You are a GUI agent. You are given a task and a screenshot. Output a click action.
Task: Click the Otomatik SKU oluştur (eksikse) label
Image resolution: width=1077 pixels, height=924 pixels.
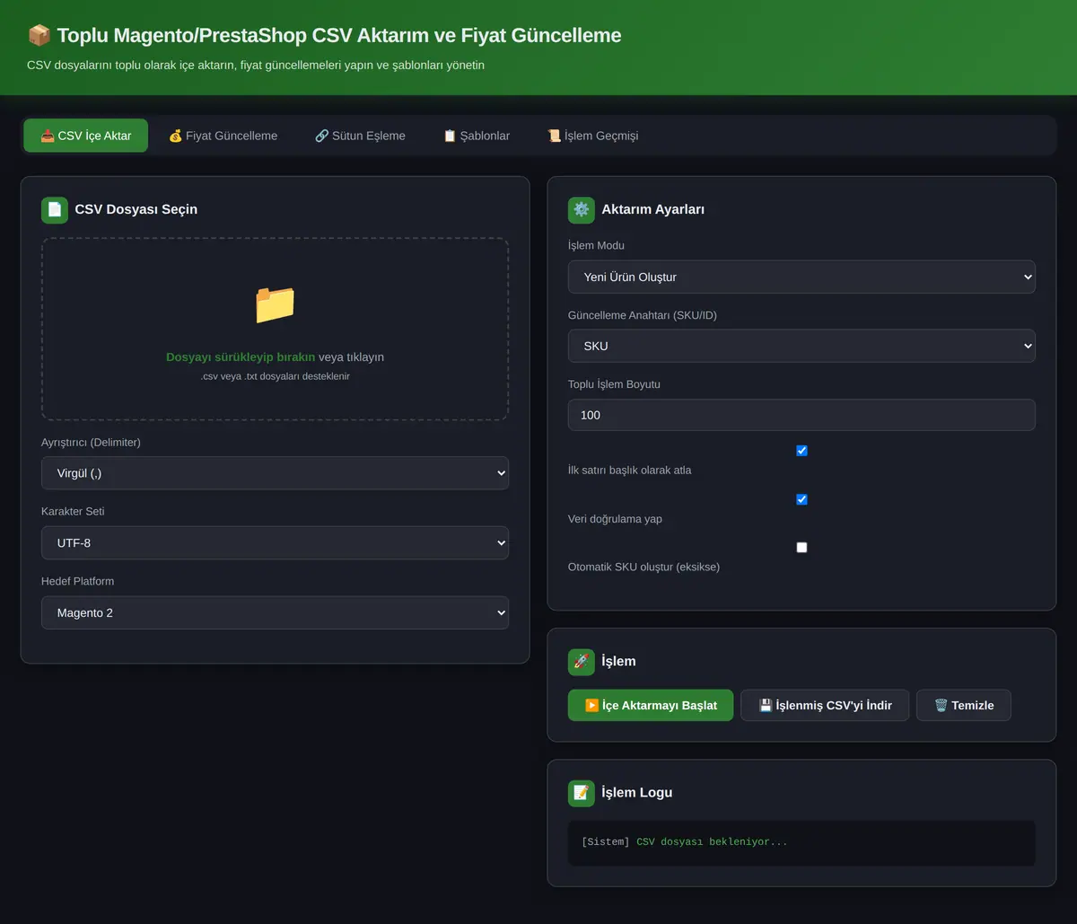(x=644, y=568)
